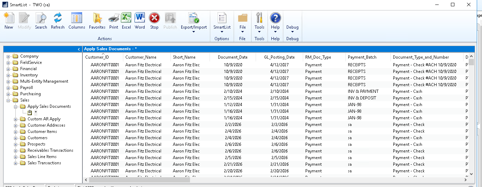The image size is (482, 187).
Task: Select the Prospects folder
Action: pyautogui.click(x=36, y=144)
